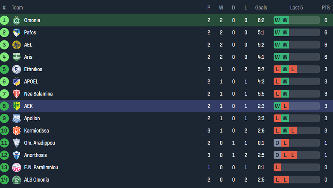Viewport: 333px width, 188px height.
Task: Click the Aris team crest
Action: tap(17, 57)
